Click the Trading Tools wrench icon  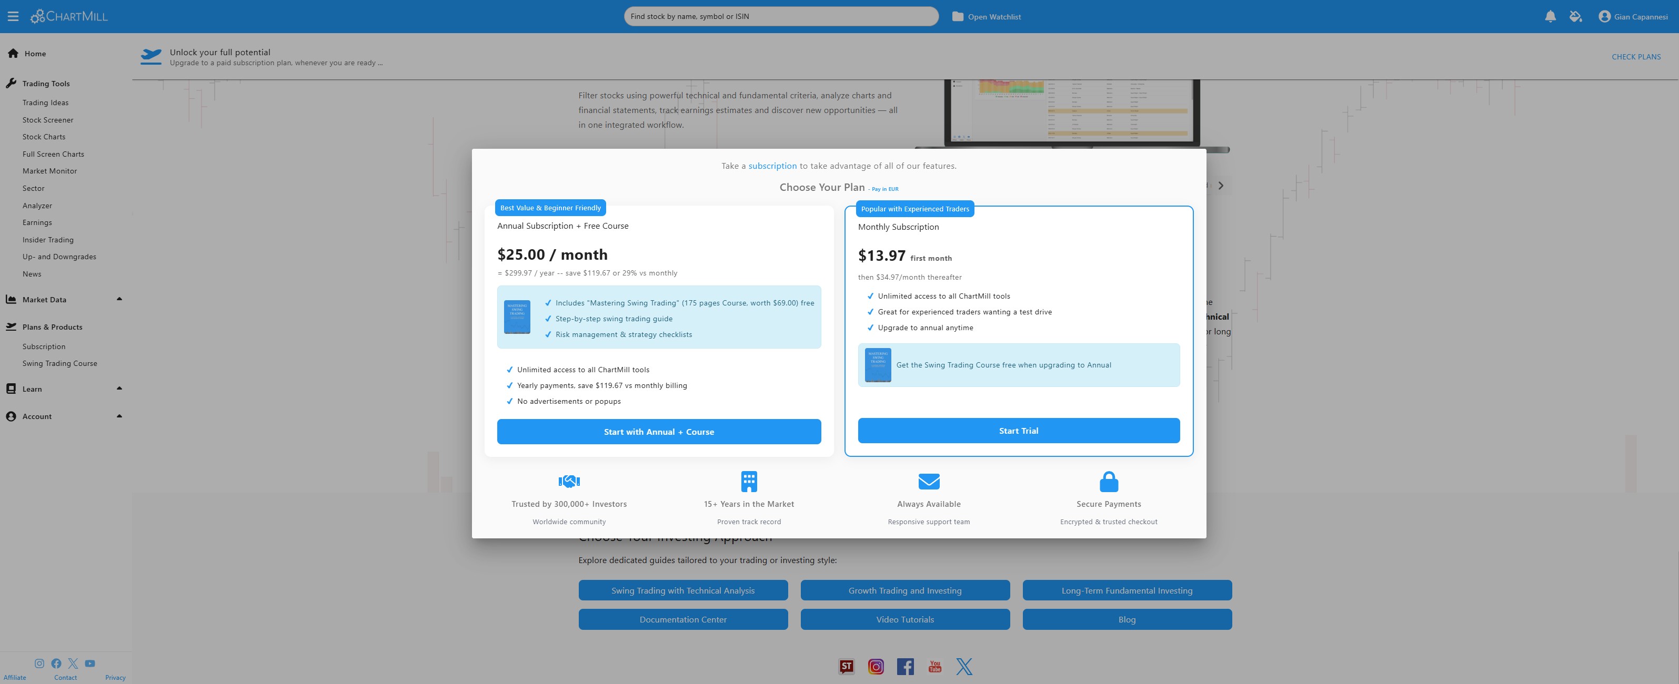point(11,83)
